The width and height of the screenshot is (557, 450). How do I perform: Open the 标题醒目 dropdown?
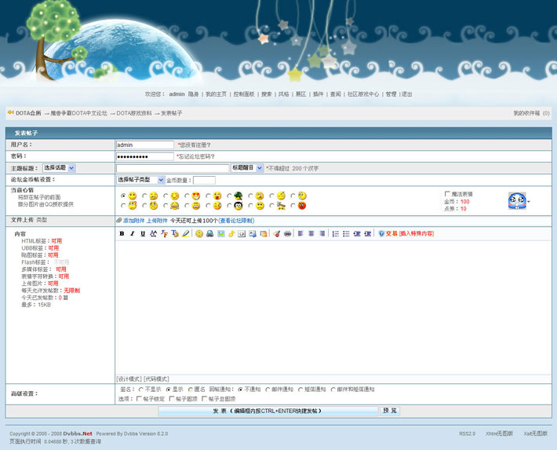pos(247,168)
